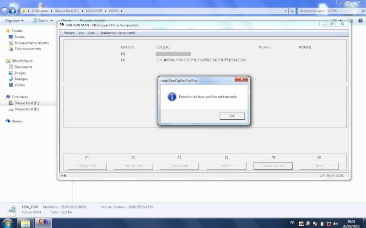Click the network tray icon

click(x=328, y=224)
